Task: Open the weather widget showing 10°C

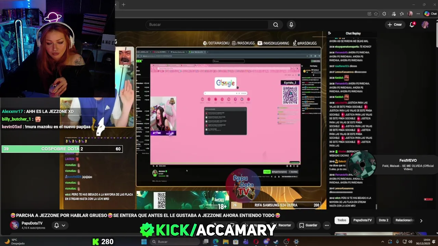Action: tap(15, 242)
